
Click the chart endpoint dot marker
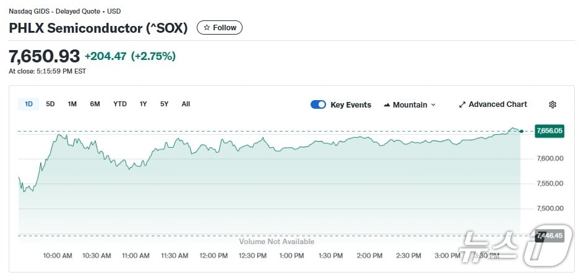(x=522, y=131)
